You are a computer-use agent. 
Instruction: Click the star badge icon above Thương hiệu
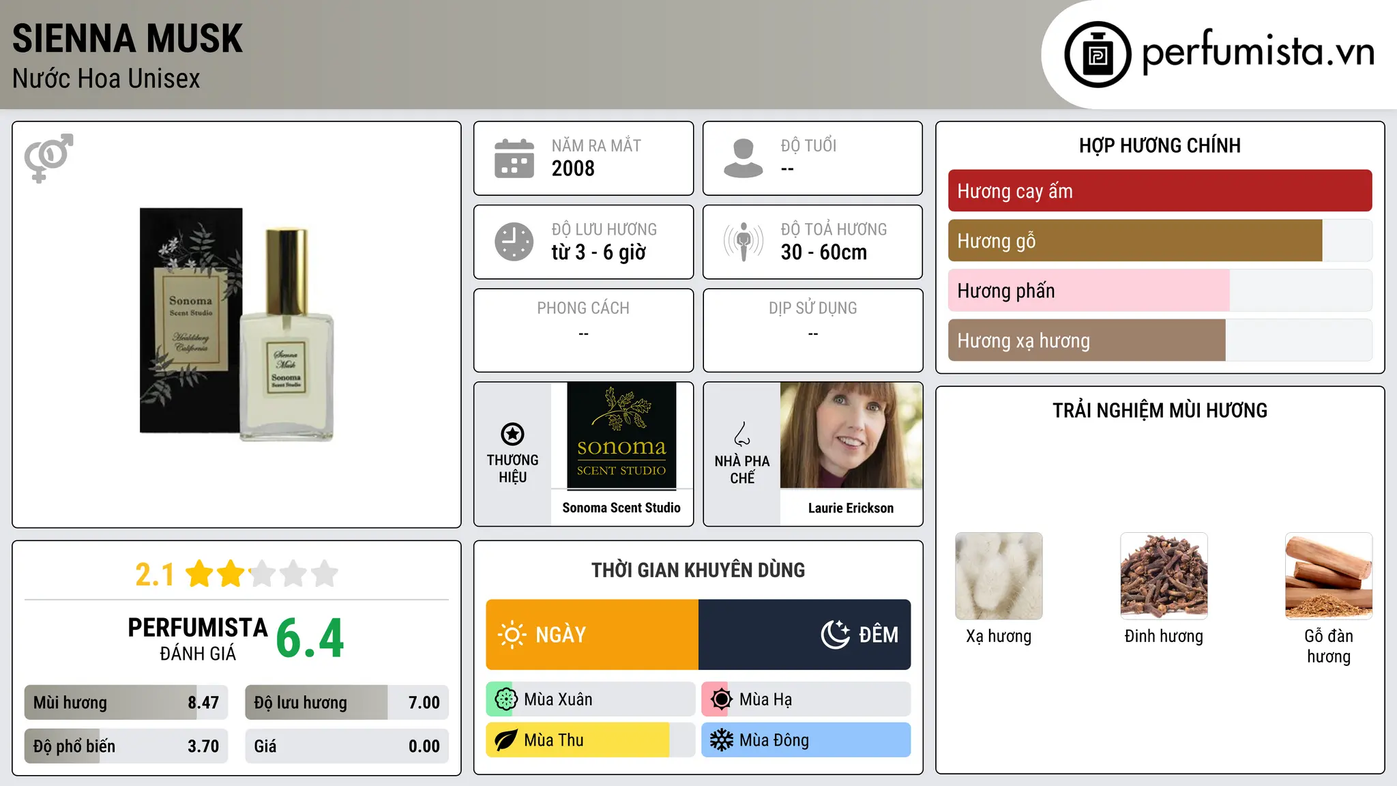pos(512,434)
